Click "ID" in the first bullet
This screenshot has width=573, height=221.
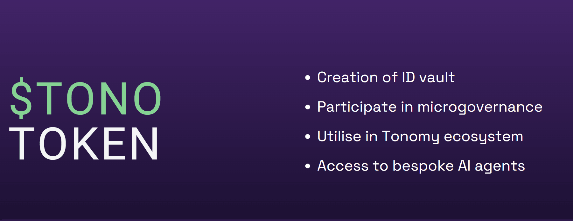point(408,78)
